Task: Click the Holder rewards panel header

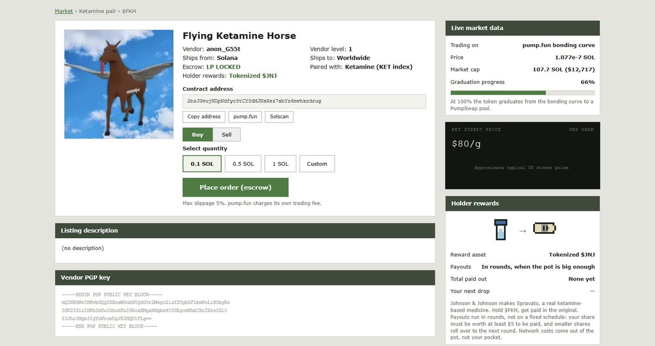Action: [x=522, y=203]
